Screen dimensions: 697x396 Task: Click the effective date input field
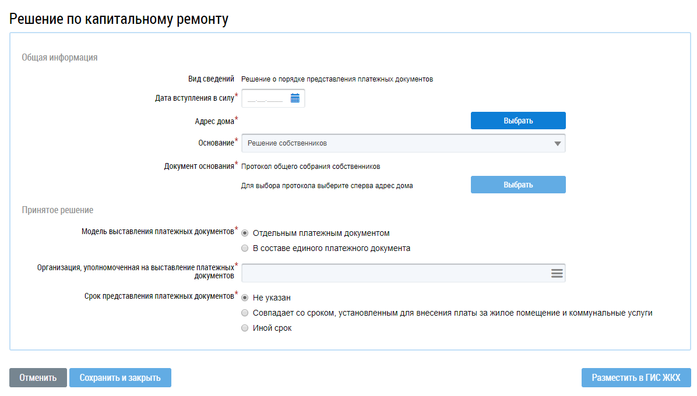[x=266, y=98]
